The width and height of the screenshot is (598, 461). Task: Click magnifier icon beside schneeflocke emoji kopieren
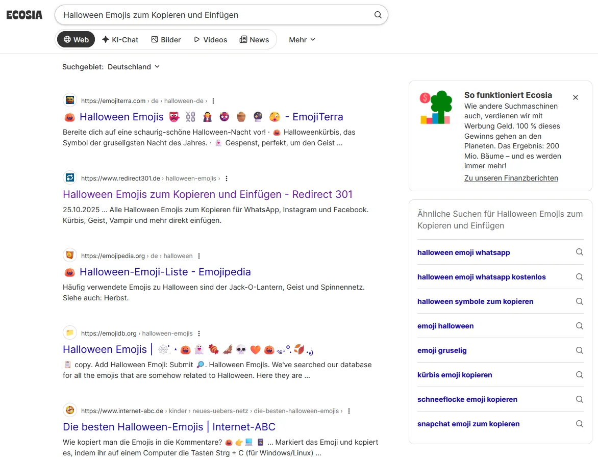tap(579, 399)
